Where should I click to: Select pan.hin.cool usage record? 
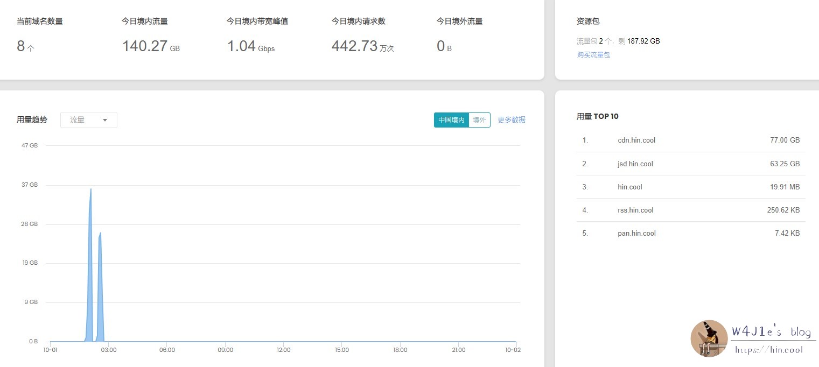(x=636, y=233)
